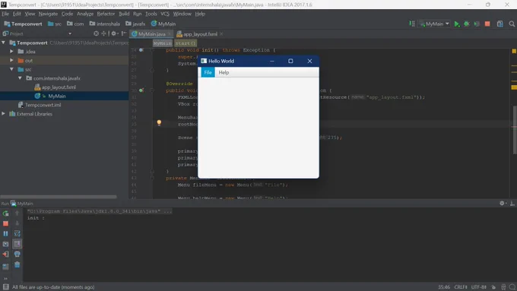Stop the process from the top toolbar
Screen dimensions: 517x291
pyautogui.click(x=487, y=24)
